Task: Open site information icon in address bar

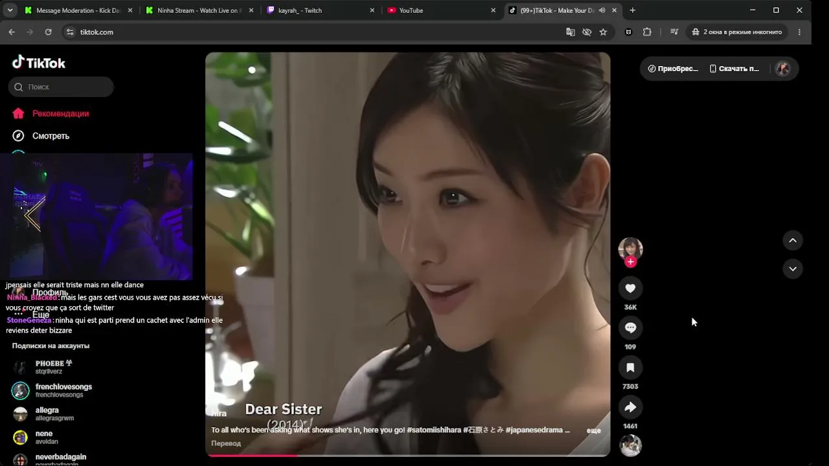Action: [x=70, y=32]
